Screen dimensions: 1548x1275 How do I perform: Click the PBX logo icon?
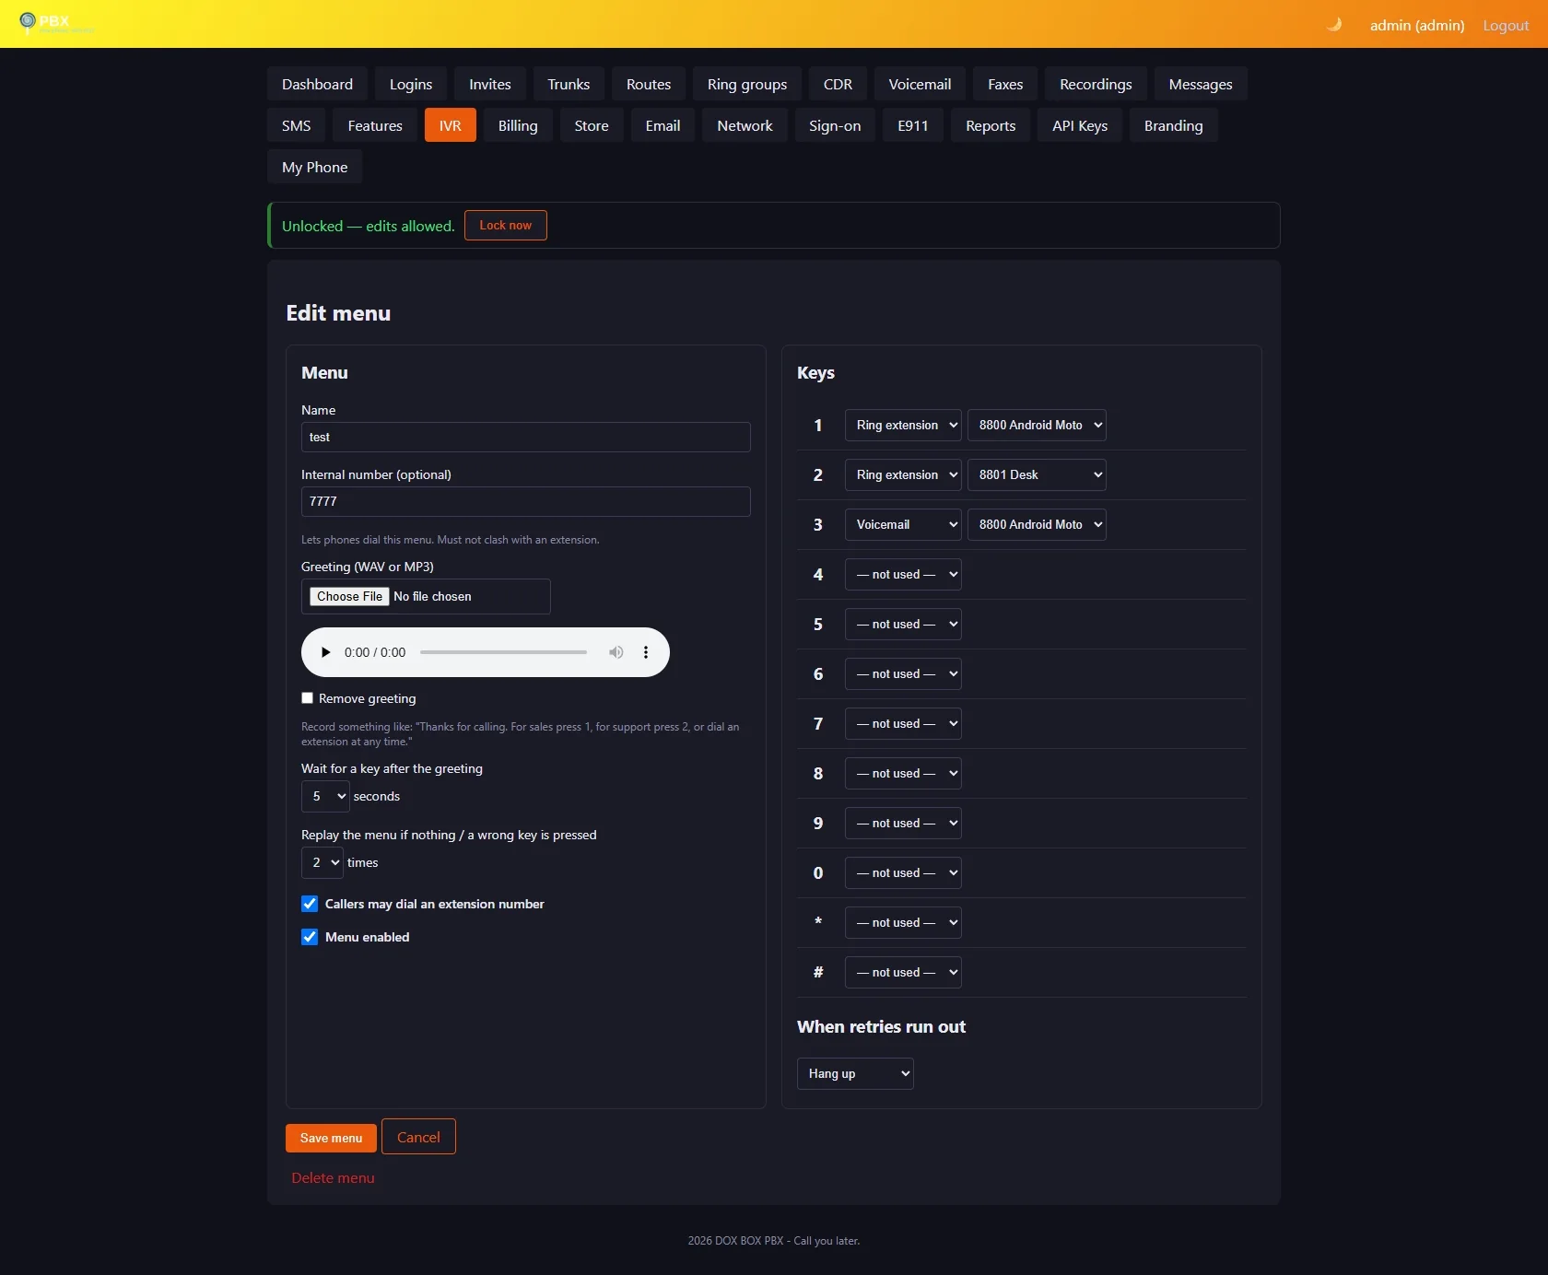28,21
